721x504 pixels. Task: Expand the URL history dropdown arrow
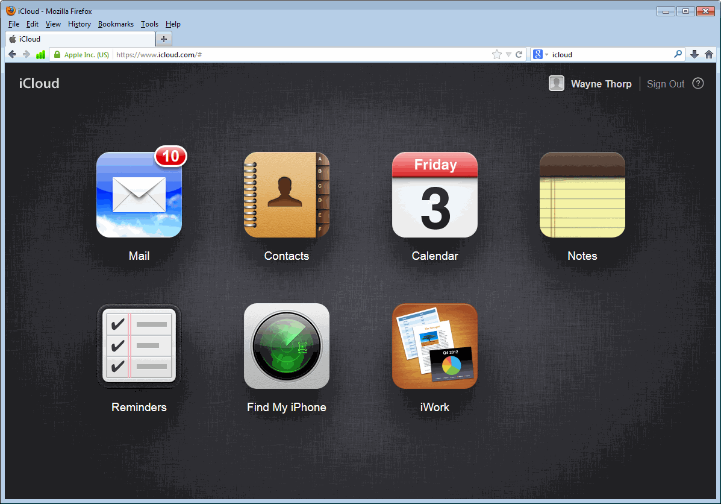click(x=508, y=54)
